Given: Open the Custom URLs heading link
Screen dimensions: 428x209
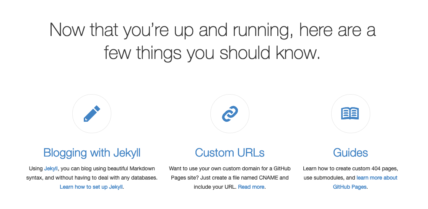Looking at the screenshot, I should tap(230, 153).
